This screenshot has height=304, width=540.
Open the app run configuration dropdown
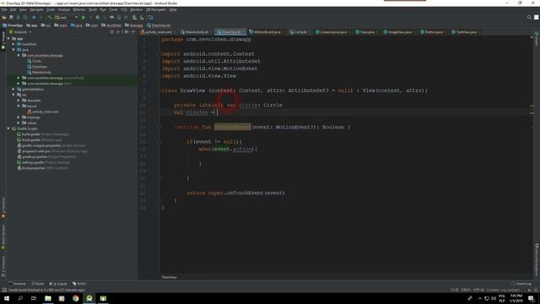67,17
